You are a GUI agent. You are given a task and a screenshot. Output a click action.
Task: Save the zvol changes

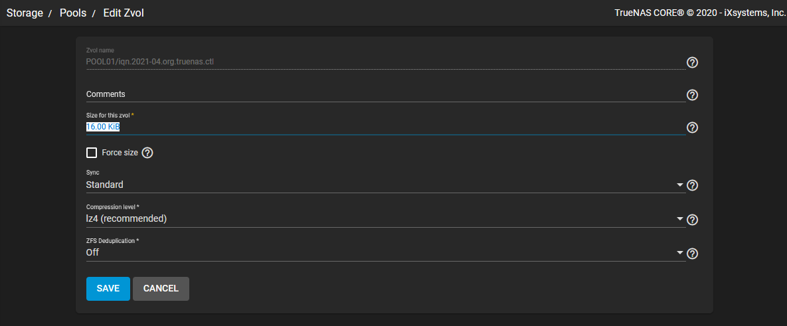(108, 288)
